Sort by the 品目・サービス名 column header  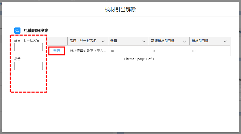pos(83,41)
